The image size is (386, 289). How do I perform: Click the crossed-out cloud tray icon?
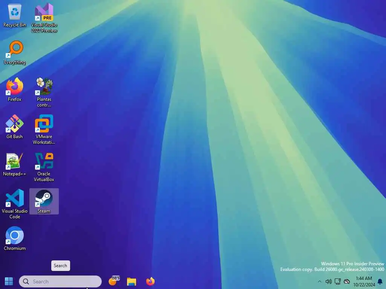click(x=347, y=281)
